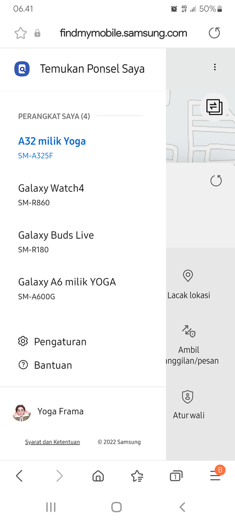
Task: Tap the Yoga Frama profile avatar
Action: click(x=21, y=412)
